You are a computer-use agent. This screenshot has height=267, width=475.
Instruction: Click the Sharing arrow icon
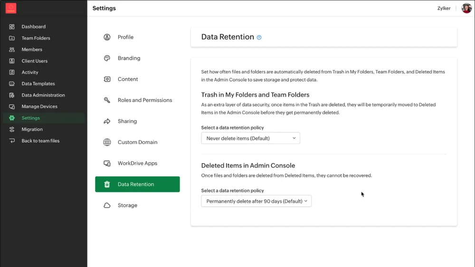click(x=107, y=121)
